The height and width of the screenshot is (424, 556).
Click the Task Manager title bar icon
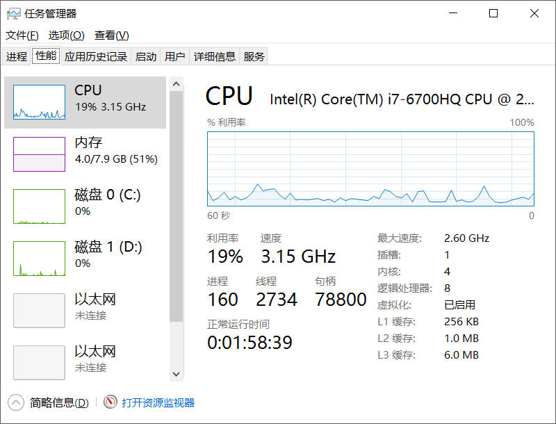[13, 13]
